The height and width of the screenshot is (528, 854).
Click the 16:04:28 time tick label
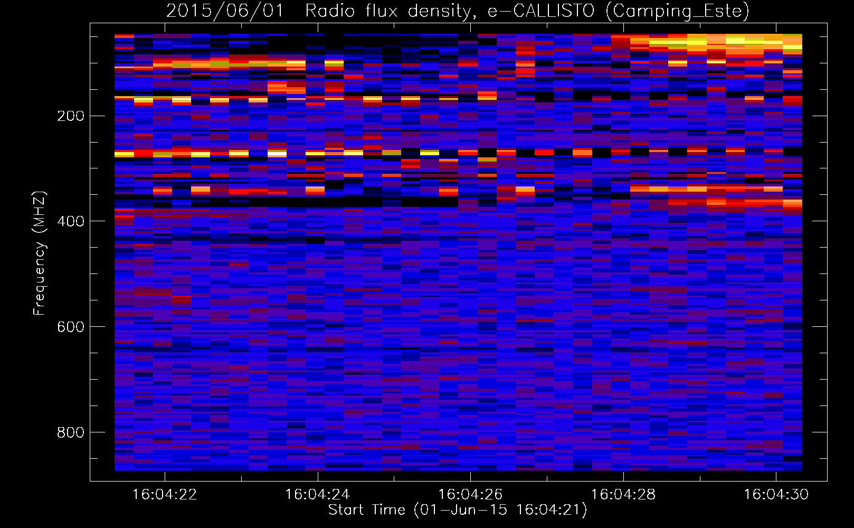click(x=623, y=494)
